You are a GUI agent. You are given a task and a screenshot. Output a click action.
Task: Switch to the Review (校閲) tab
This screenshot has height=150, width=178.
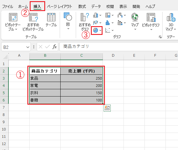coord(110,6)
